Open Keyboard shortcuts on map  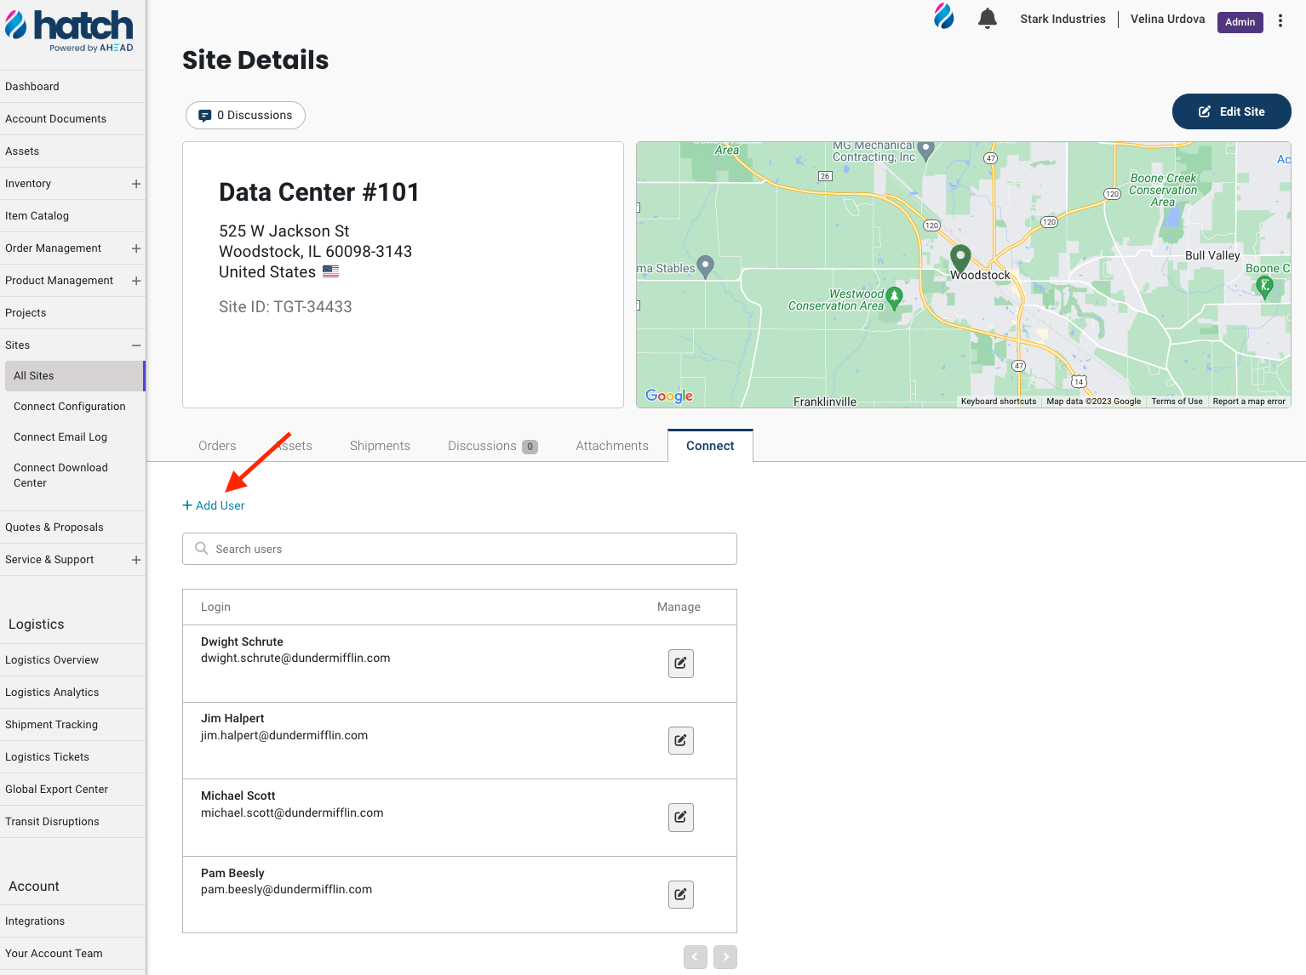click(999, 402)
